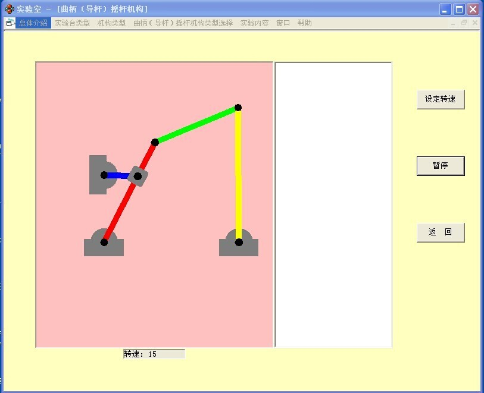The height and width of the screenshot is (393, 484).
Task: Open the 实验台类型 menu
Action: tap(72, 23)
